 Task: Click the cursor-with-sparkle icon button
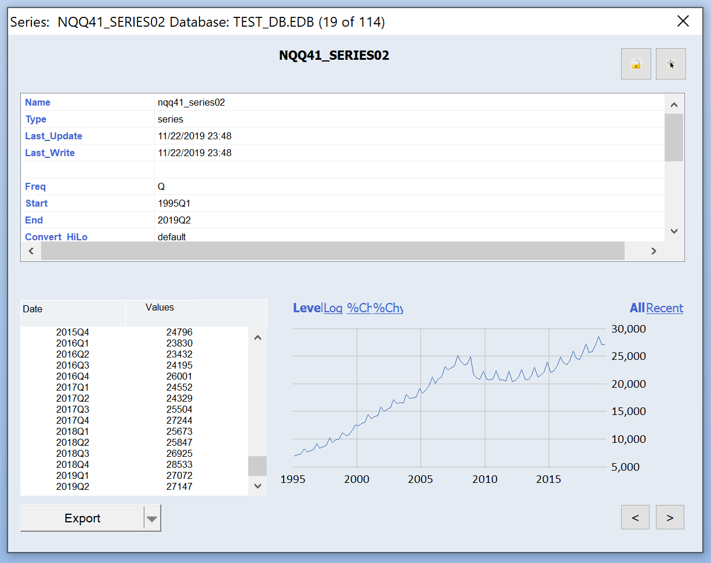(670, 64)
